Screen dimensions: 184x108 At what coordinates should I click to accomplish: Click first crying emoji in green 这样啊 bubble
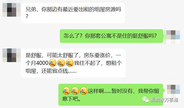(66, 91)
